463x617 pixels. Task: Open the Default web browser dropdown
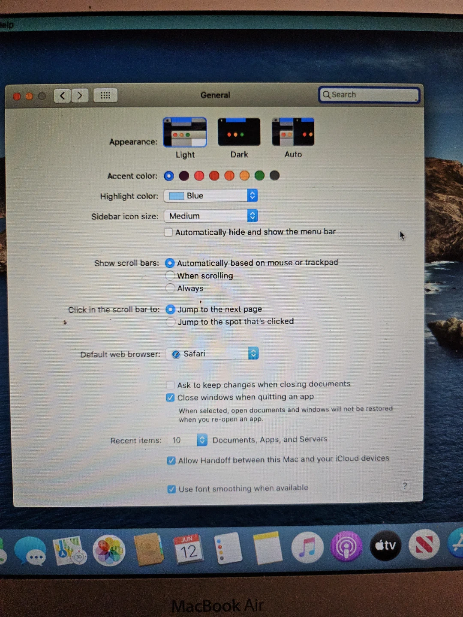click(x=212, y=353)
